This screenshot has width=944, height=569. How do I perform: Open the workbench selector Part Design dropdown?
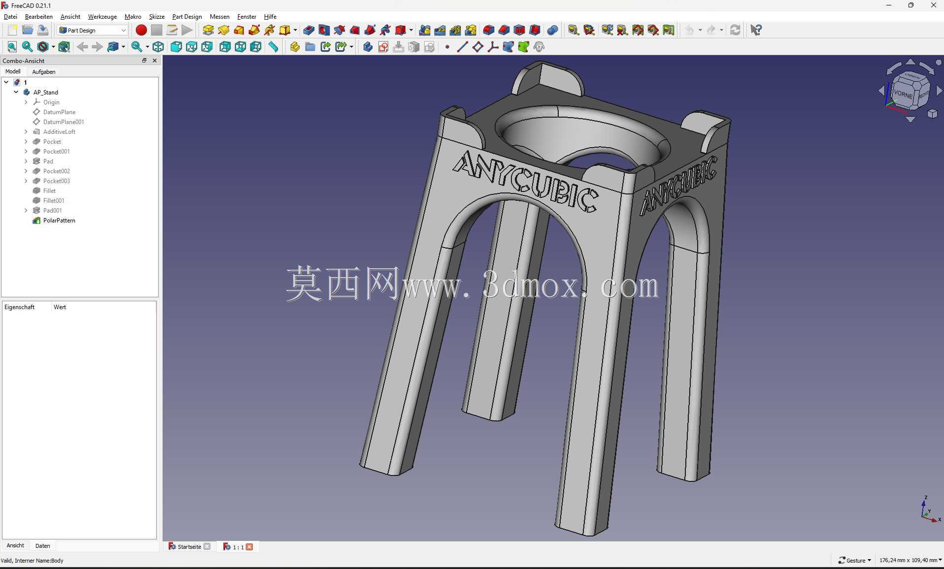pos(93,30)
